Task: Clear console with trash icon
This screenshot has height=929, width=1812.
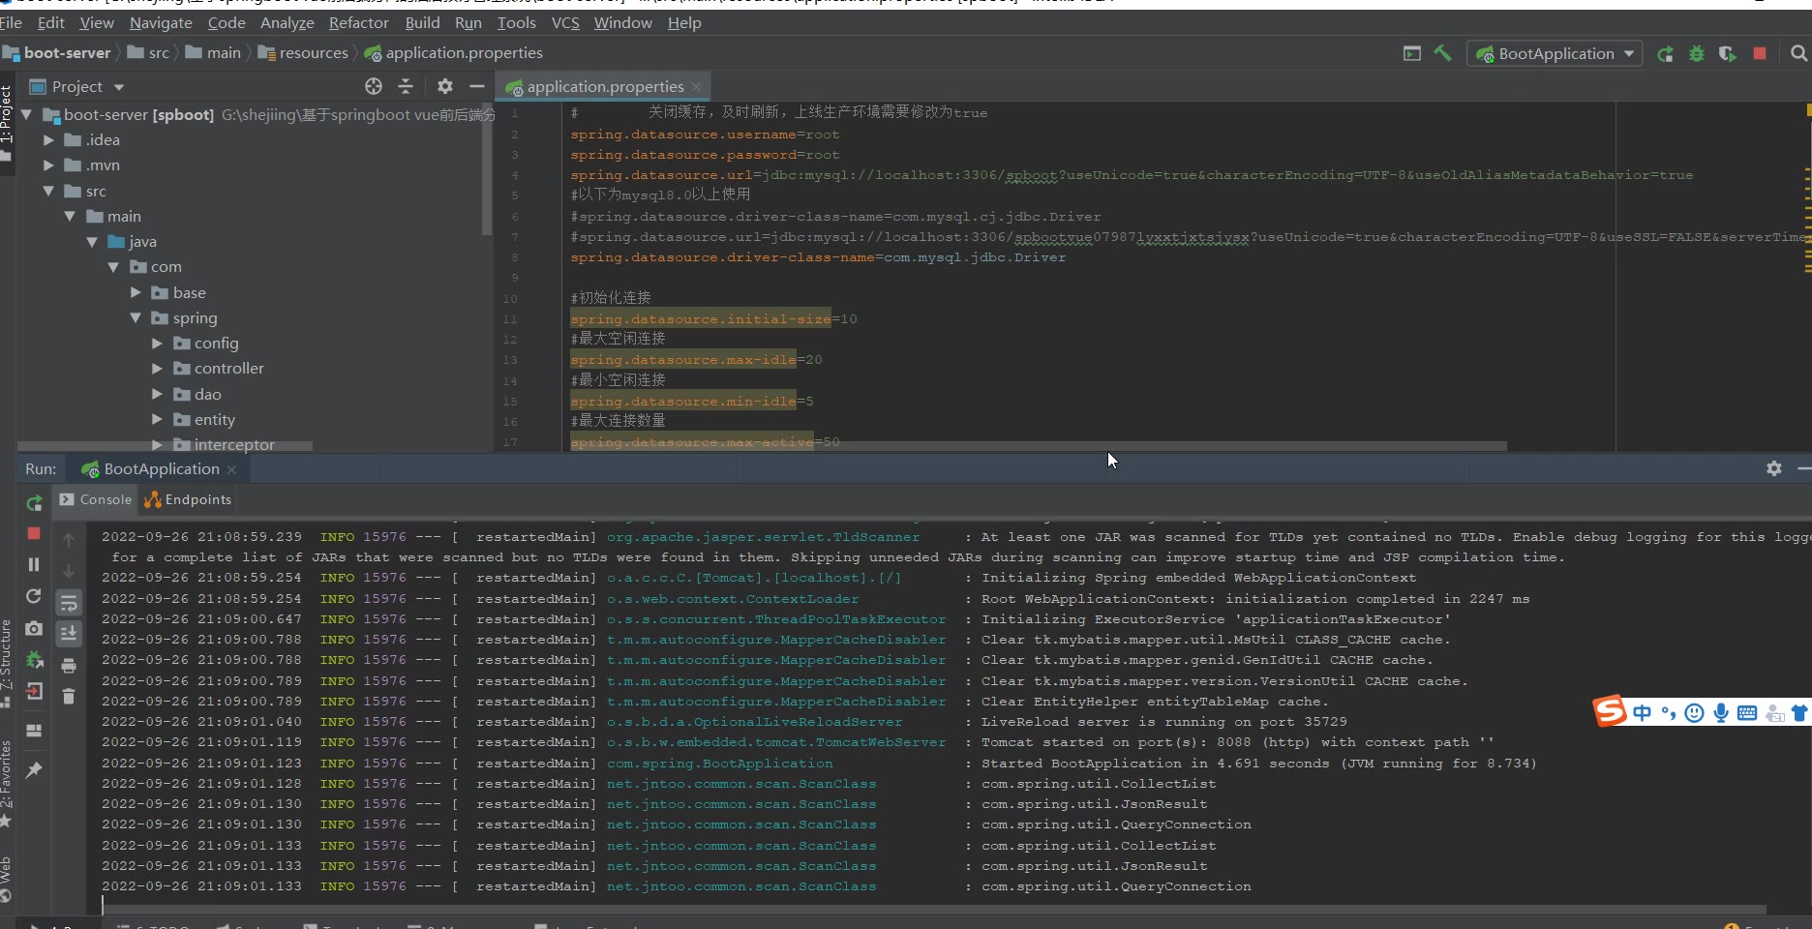Action: (69, 696)
